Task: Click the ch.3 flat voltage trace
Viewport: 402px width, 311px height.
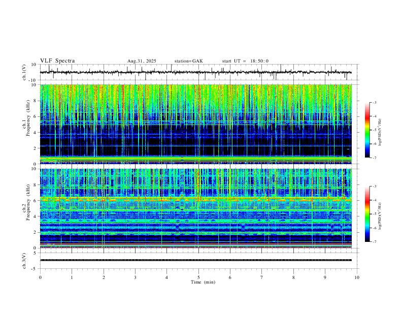Action: 195,260
